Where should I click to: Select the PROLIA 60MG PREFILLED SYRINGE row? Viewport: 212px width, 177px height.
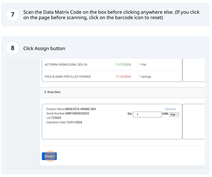point(112,77)
